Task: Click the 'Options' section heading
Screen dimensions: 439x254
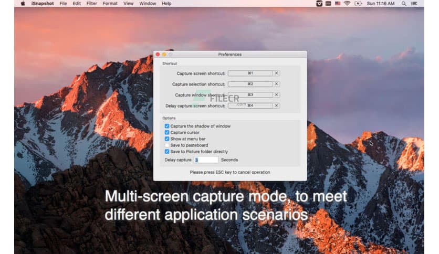Action: 169,118
